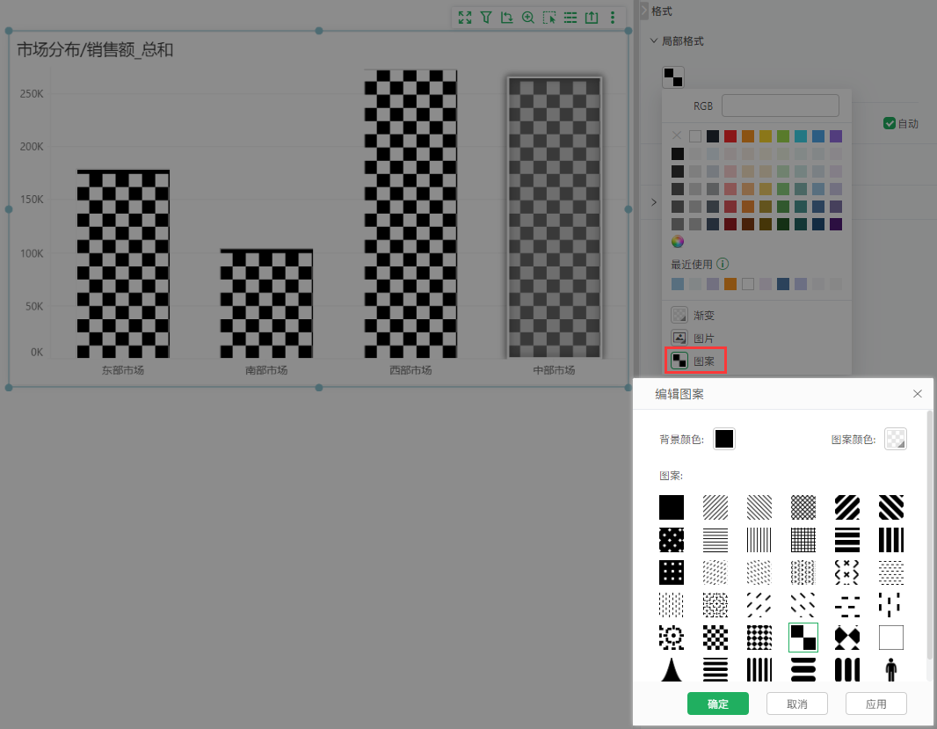Select the 西部市场 bar in chart
This screenshot has width=937, height=729.
tap(410, 214)
